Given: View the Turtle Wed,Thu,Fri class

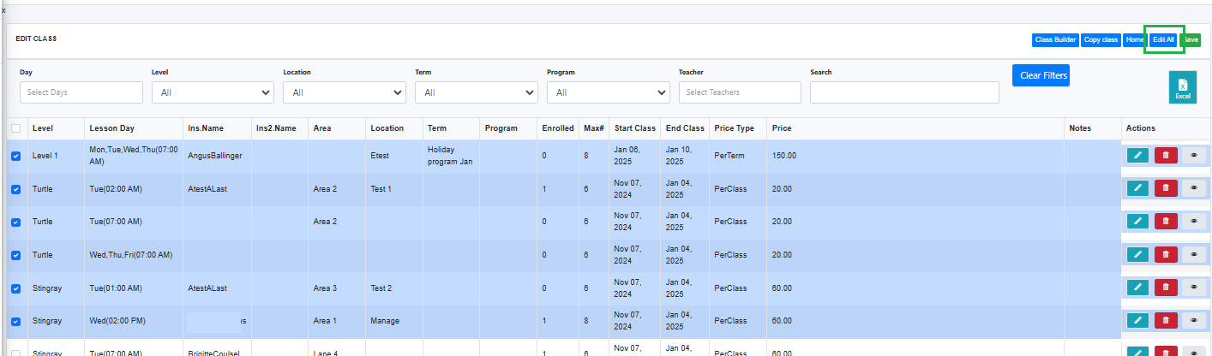Looking at the screenshot, I should pos(1194,254).
